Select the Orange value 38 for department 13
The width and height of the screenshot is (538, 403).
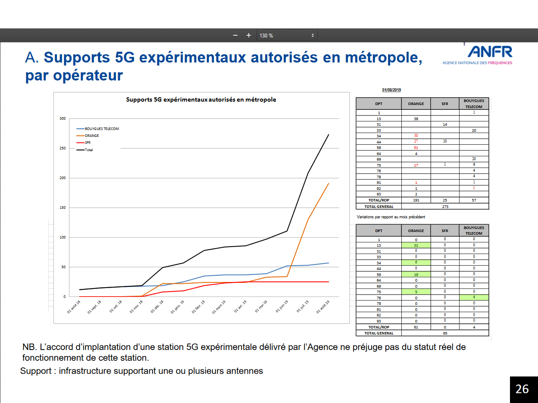click(x=416, y=118)
